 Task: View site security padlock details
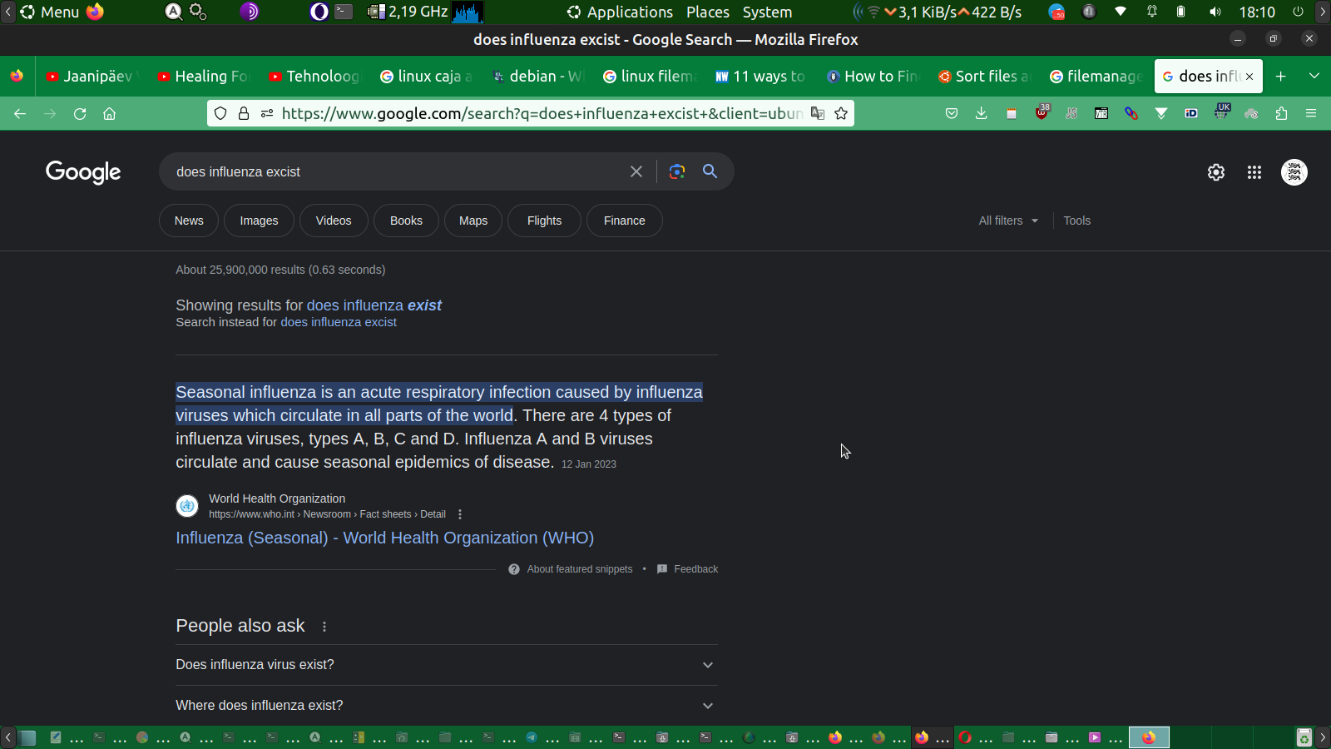244,113
